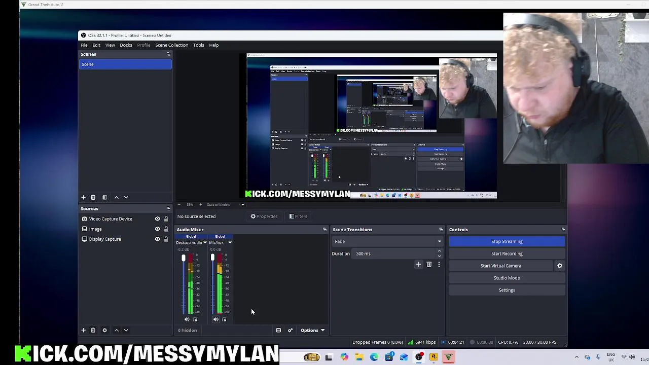Open Audio Mixer Options dropdown
This screenshot has width=649, height=365.
tap(312, 331)
